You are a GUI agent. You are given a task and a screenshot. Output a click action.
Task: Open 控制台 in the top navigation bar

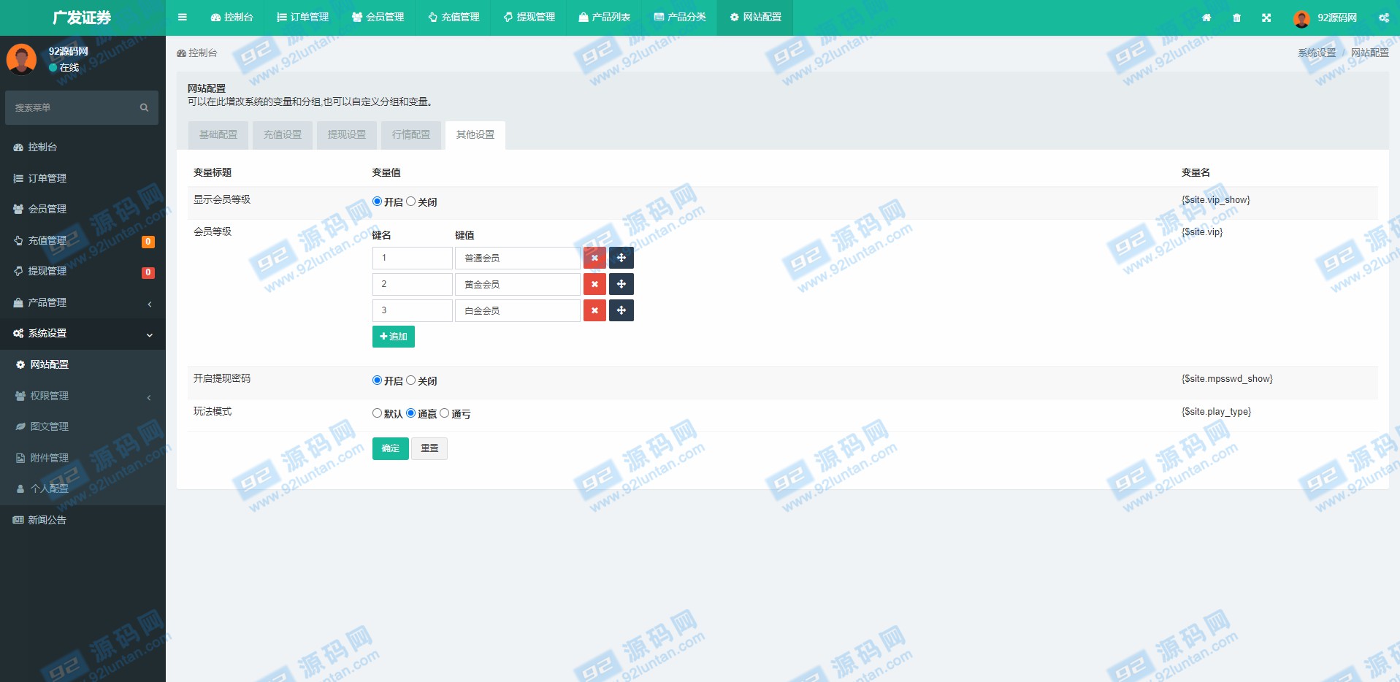click(x=232, y=18)
